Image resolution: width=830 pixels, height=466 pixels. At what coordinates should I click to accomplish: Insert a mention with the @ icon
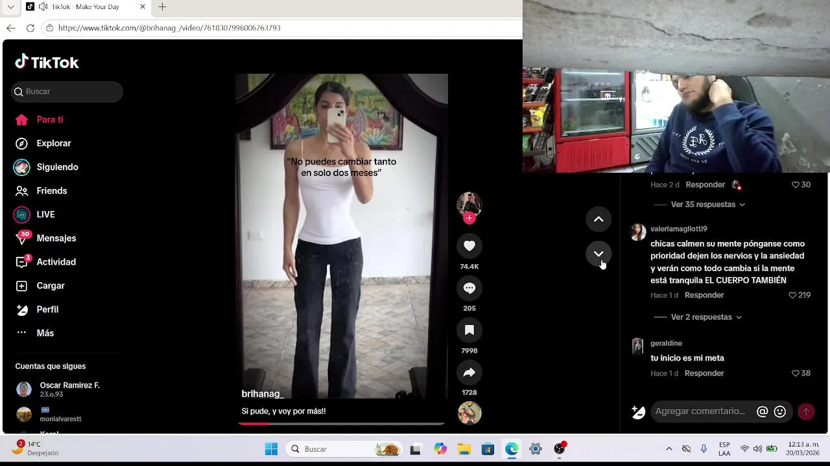point(763,412)
